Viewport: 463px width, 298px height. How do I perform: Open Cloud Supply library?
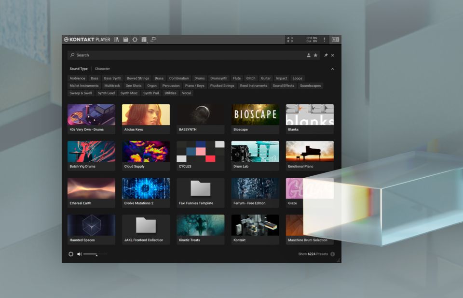tap(146, 156)
